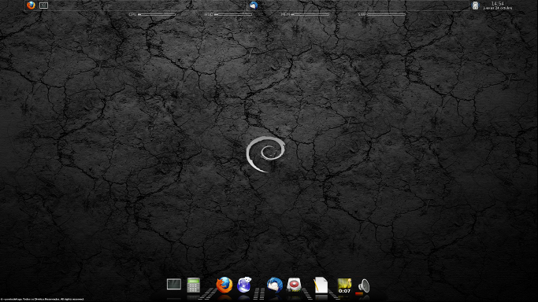This screenshot has height=302, width=538.
Task: Launch Thunderbird mail from the dock
Action: (x=274, y=285)
